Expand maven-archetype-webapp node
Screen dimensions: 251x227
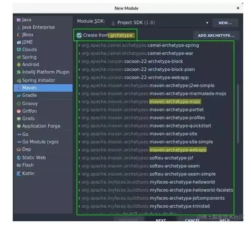79,150
